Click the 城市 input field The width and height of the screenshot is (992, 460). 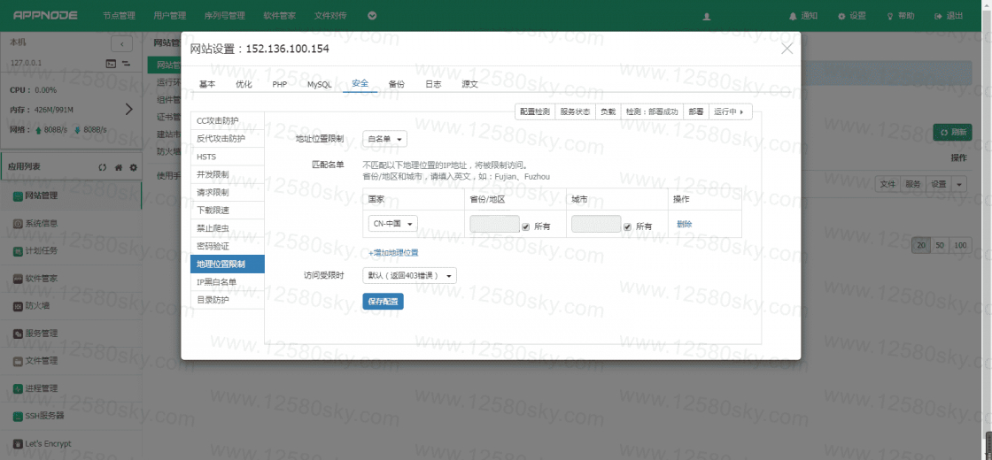pos(596,224)
